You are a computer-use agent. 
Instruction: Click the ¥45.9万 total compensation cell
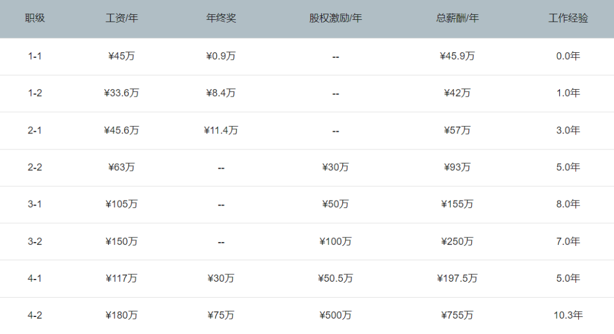tap(457, 56)
